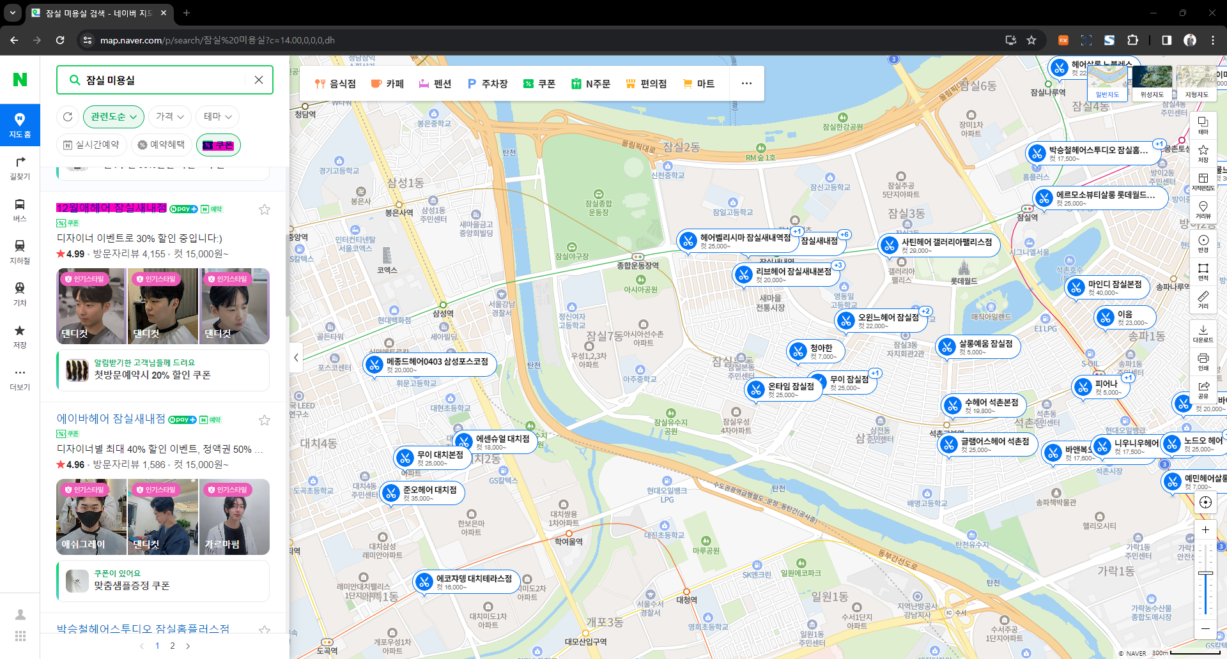Screen dimensions: 1227x659
Task: Toggle the 실시간예약 filter
Action: pos(92,145)
